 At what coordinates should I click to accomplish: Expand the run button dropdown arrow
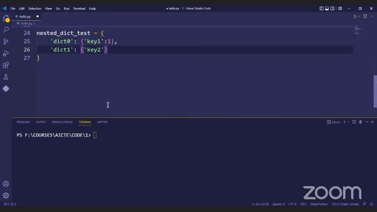pyautogui.click(x=359, y=16)
